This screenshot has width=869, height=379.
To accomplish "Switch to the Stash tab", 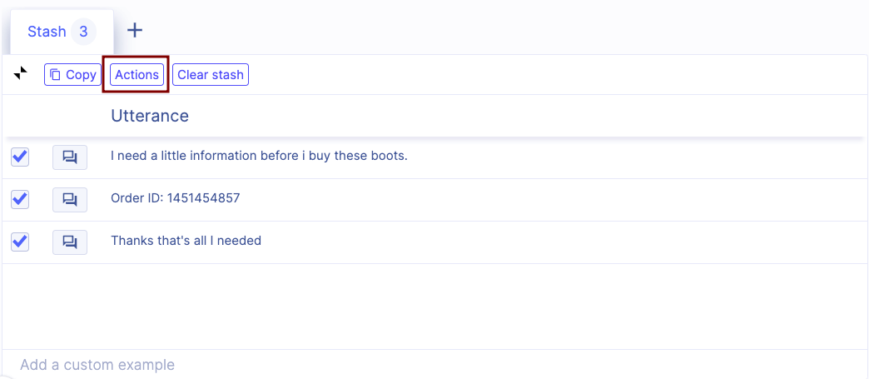I will (x=47, y=32).
